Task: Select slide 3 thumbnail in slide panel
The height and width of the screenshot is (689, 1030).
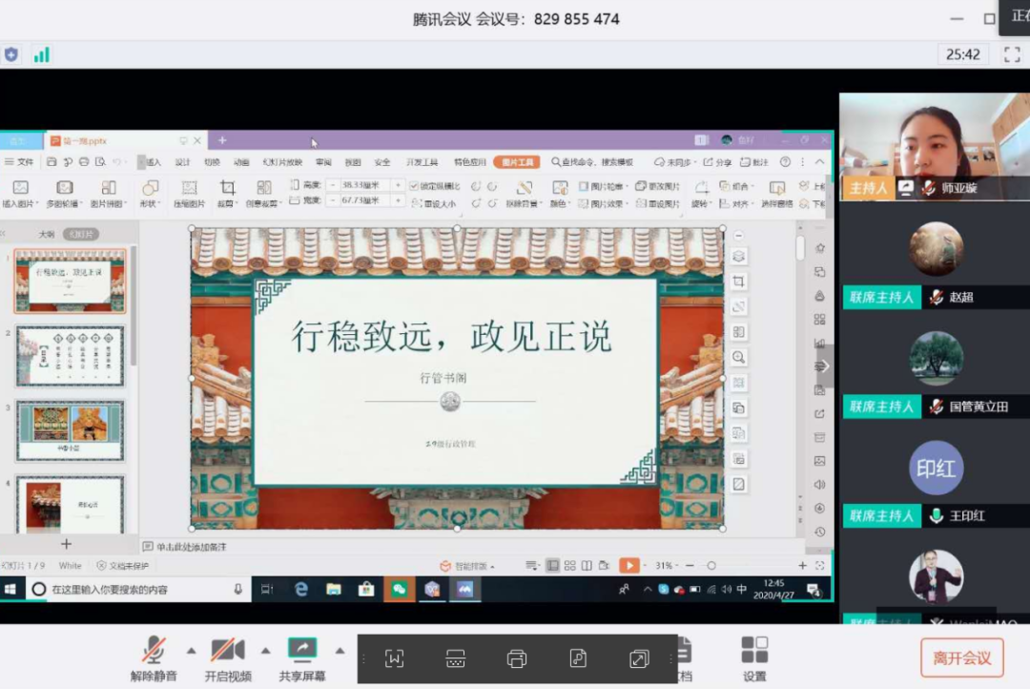Action: point(70,430)
